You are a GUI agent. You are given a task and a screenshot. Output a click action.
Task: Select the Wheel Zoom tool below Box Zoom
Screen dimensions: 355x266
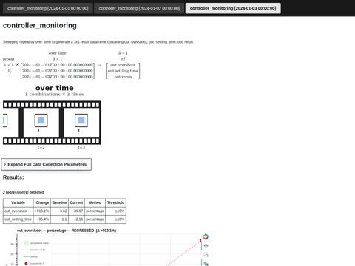click(206, 264)
